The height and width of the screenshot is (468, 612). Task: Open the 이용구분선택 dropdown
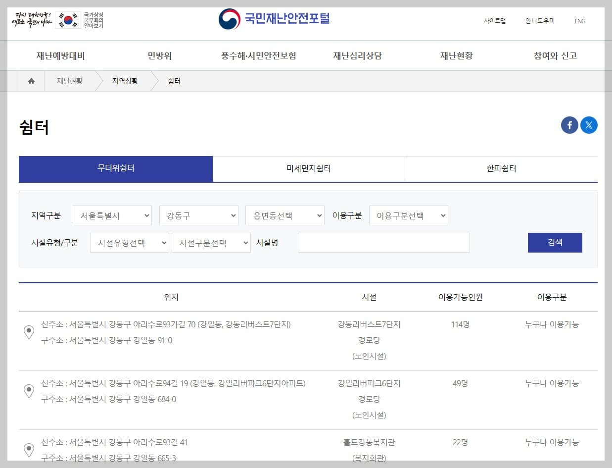point(409,215)
